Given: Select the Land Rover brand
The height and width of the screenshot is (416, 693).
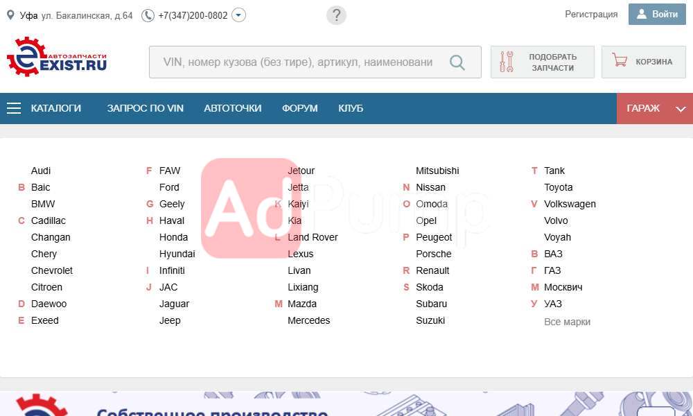Looking at the screenshot, I should click(x=313, y=237).
